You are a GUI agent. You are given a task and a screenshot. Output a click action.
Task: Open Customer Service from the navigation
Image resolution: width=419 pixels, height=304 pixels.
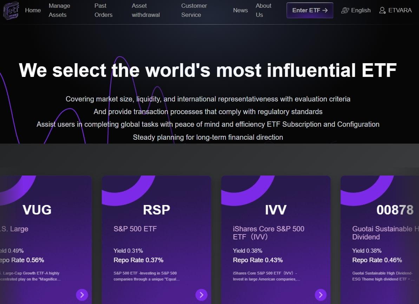pyautogui.click(x=194, y=10)
